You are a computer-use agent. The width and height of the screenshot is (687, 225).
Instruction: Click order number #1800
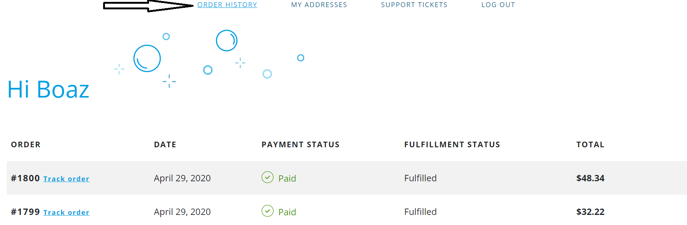coord(25,178)
